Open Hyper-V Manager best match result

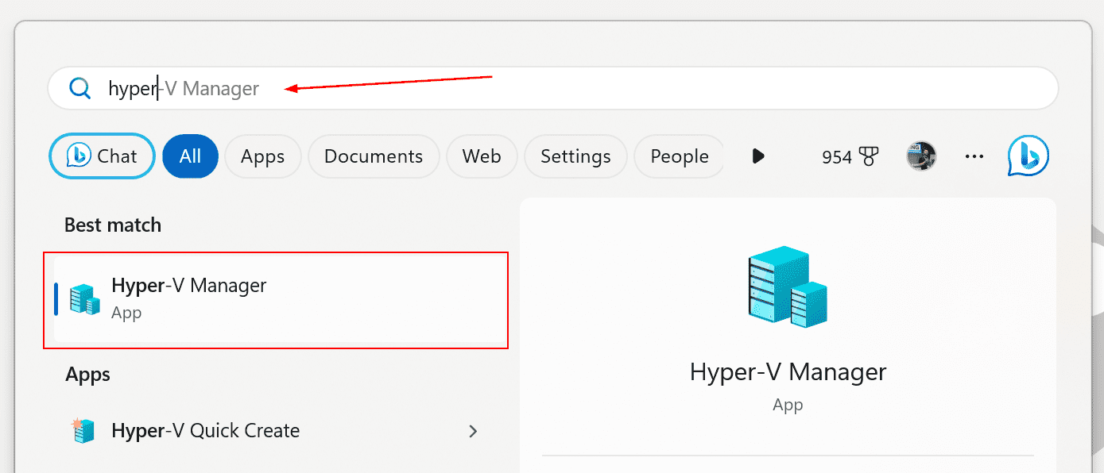276,299
